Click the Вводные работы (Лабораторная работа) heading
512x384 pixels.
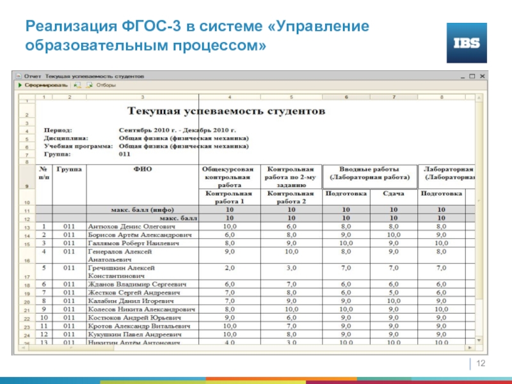(x=370, y=177)
